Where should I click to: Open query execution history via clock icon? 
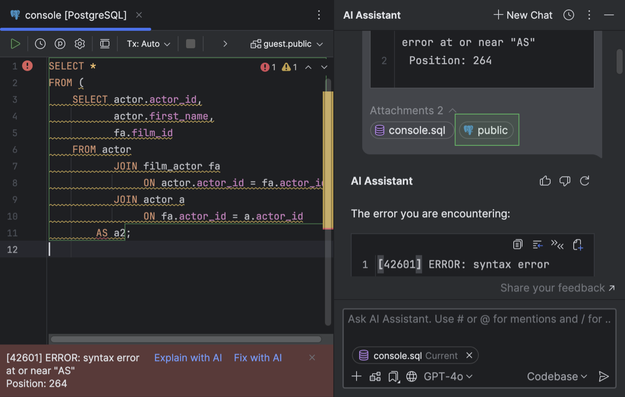point(39,43)
